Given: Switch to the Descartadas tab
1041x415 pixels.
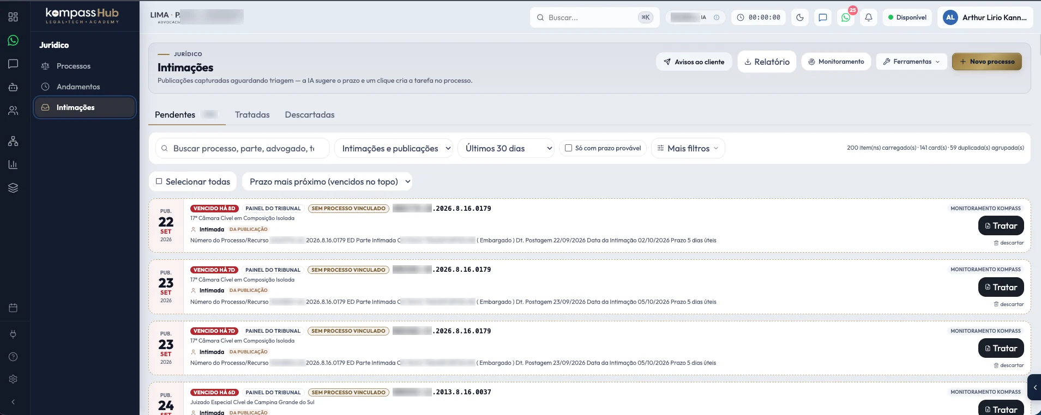Looking at the screenshot, I should tap(310, 115).
